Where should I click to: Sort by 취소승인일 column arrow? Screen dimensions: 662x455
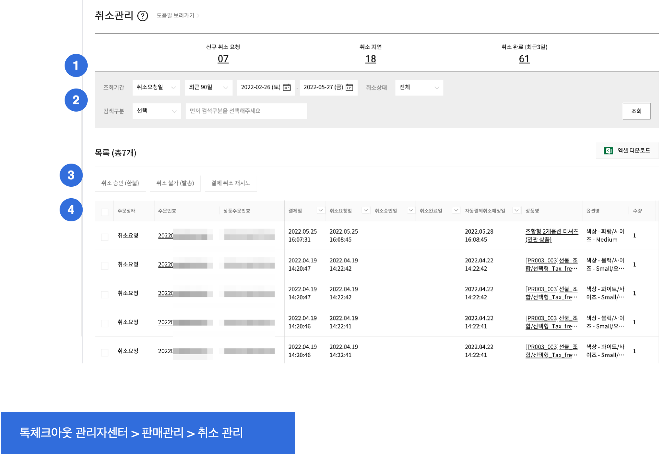coord(411,211)
